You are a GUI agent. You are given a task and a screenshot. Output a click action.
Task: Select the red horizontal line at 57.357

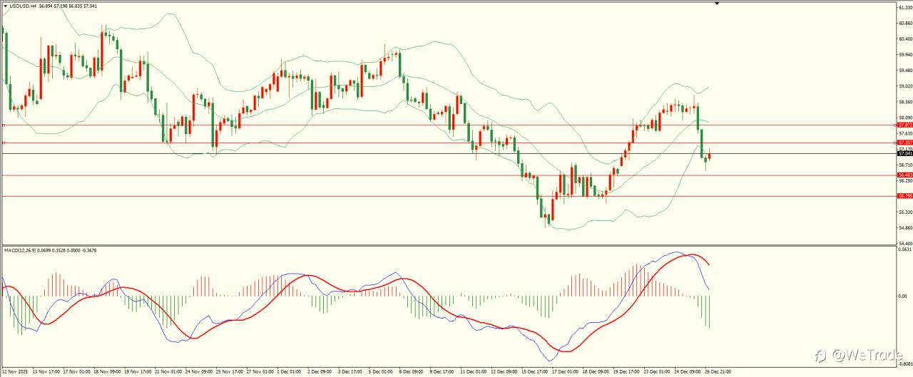click(449, 143)
